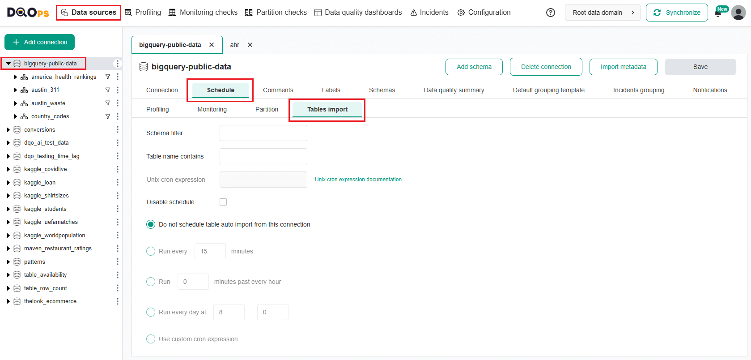The width and height of the screenshot is (751, 360).
Task: Expand the conversions connection
Action: pos(8,130)
